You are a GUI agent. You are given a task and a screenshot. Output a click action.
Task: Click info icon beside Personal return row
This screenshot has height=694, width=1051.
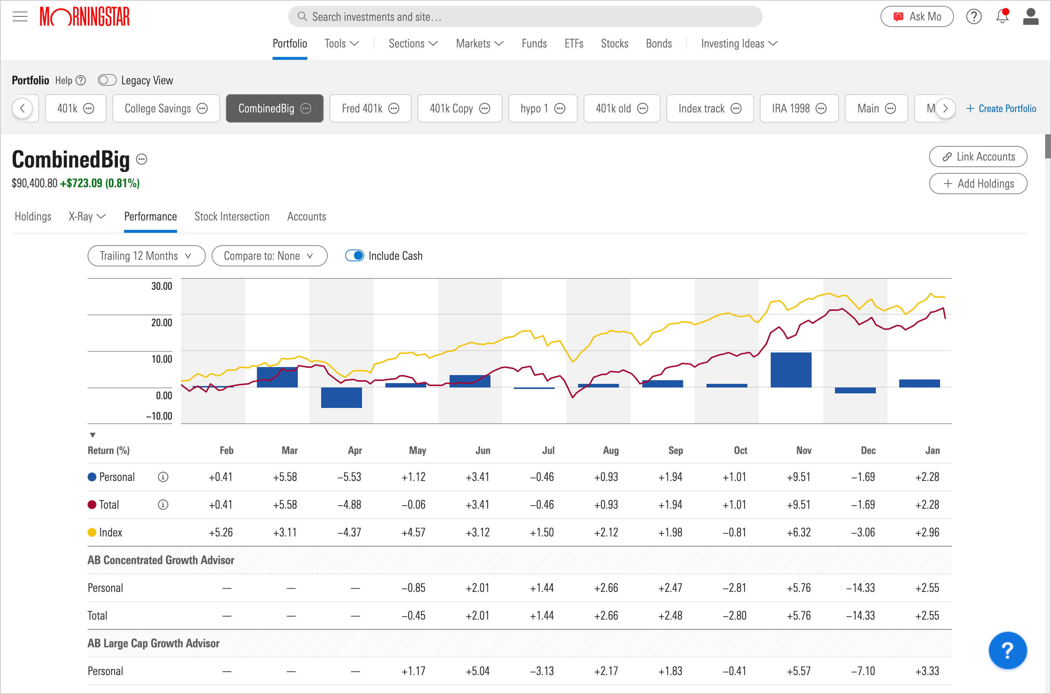point(163,477)
